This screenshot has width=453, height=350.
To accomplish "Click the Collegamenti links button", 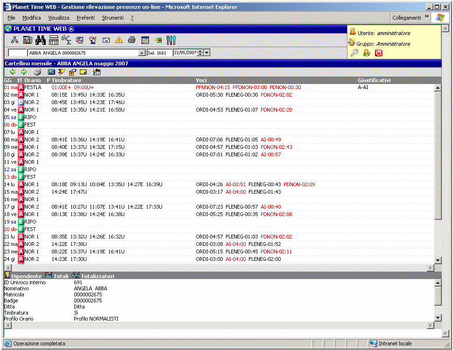I will tap(406, 18).
